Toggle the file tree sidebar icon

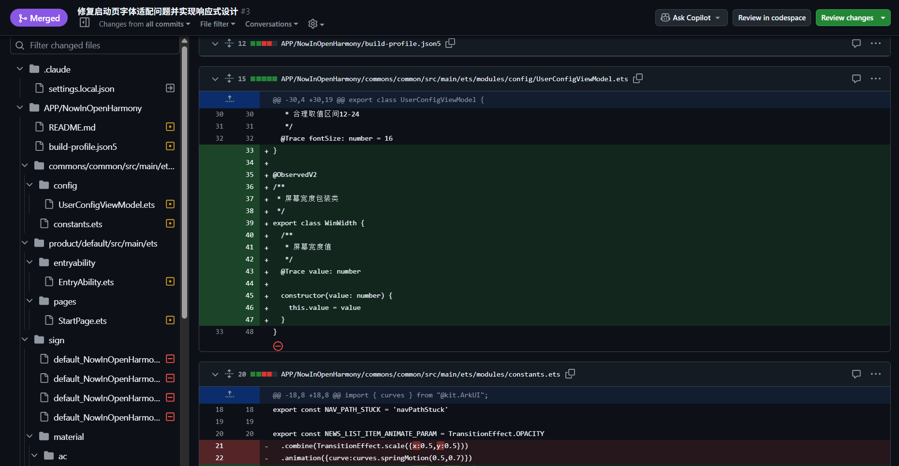click(x=85, y=23)
